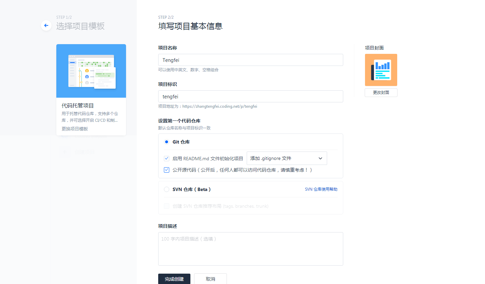The width and height of the screenshot is (485, 284).
Task: Toggle the 公开源代码 checkbox
Action: point(167,170)
